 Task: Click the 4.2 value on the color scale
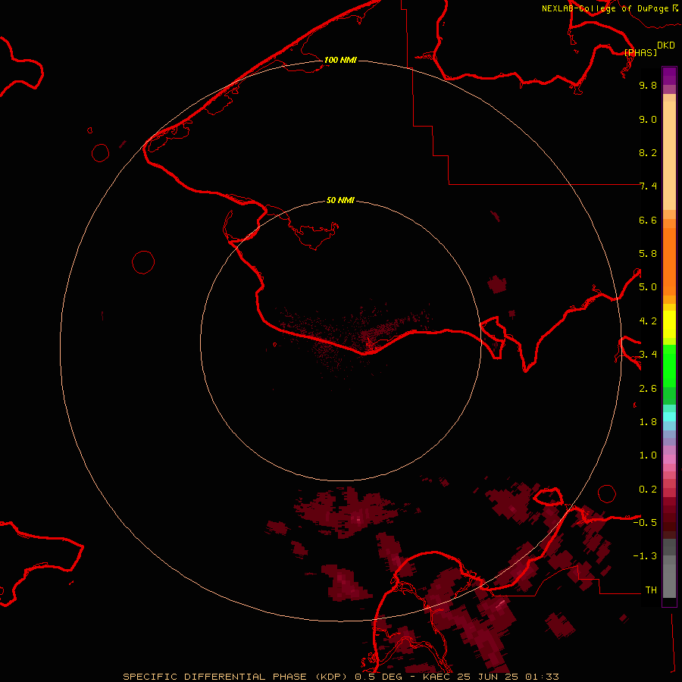tap(648, 321)
